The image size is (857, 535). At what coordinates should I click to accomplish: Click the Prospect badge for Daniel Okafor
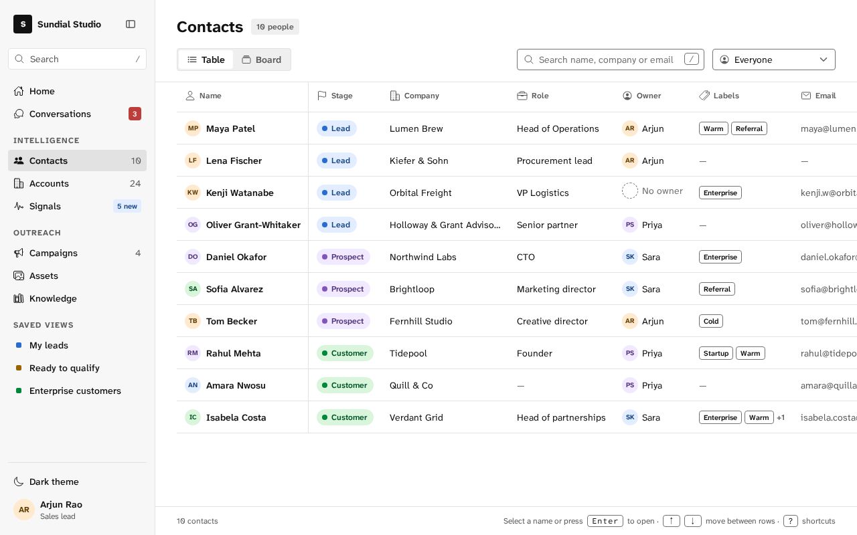(343, 257)
